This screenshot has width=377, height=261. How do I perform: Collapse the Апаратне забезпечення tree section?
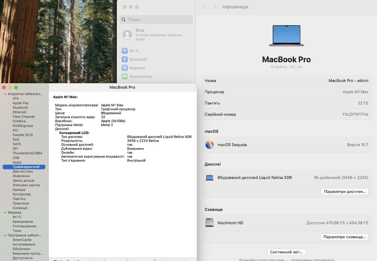point(5,94)
